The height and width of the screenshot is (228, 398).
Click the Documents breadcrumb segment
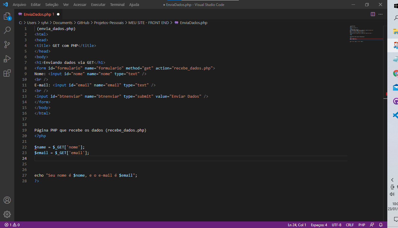pyautogui.click(x=63, y=23)
